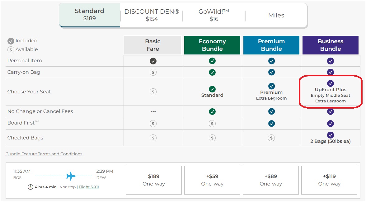Click Economy Bundle Checked Bags dollar icon
This screenshot has height=202, width=366.
[x=212, y=138]
